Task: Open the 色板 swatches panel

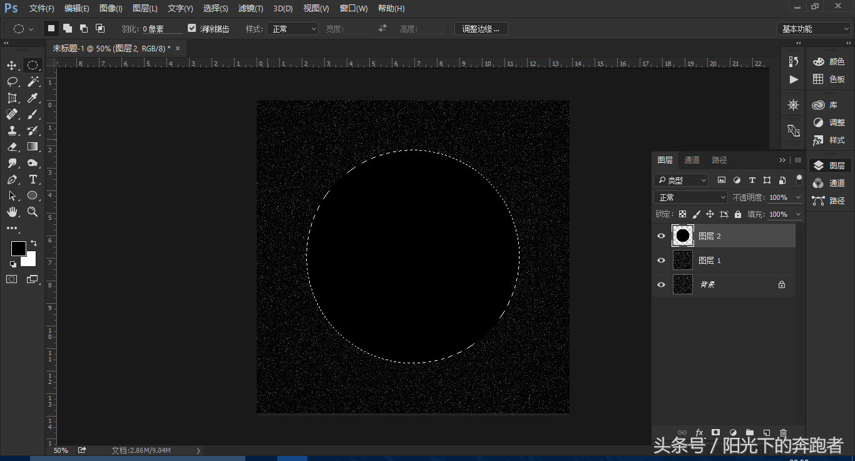Action: [x=829, y=79]
